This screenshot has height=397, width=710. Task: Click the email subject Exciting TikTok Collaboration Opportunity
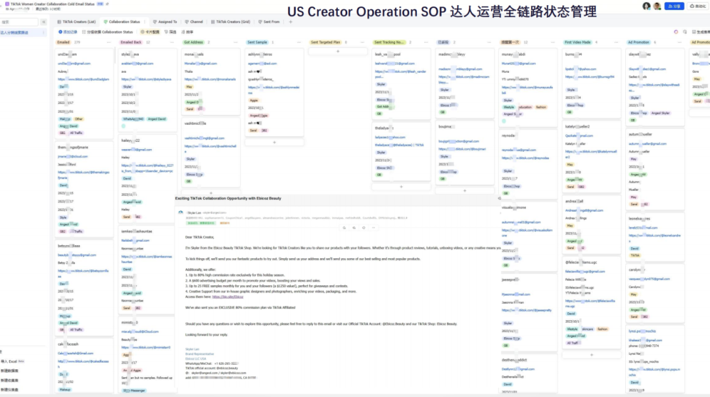(x=228, y=198)
